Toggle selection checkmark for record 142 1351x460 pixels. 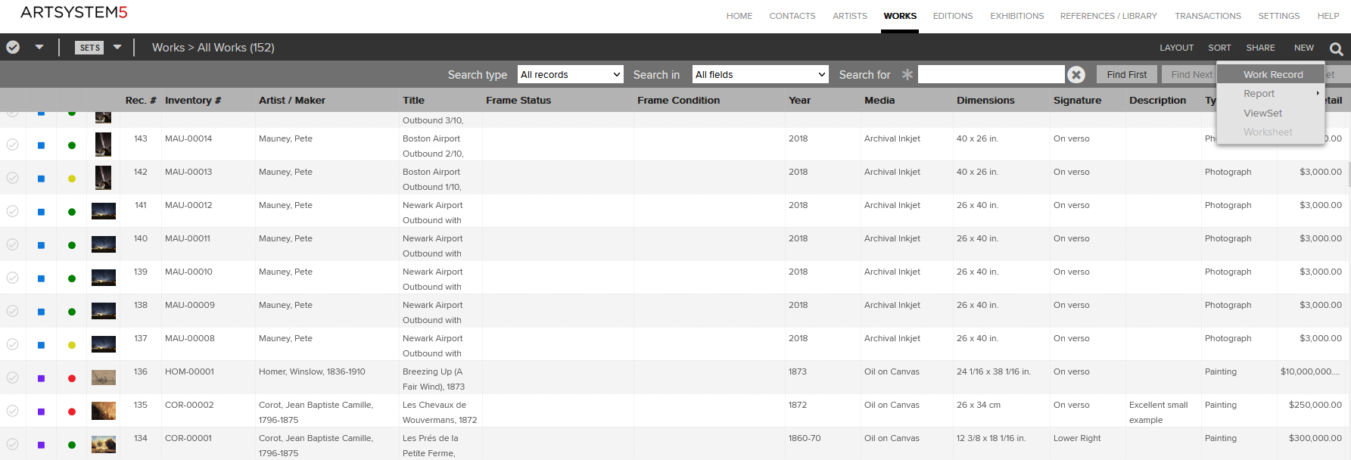coord(13,178)
